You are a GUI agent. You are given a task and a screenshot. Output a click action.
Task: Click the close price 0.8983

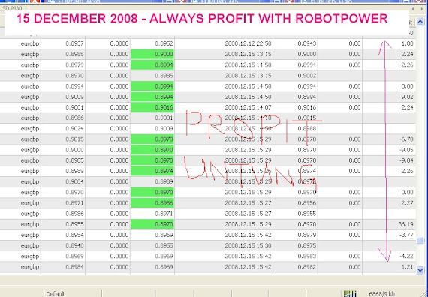click(x=307, y=256)
